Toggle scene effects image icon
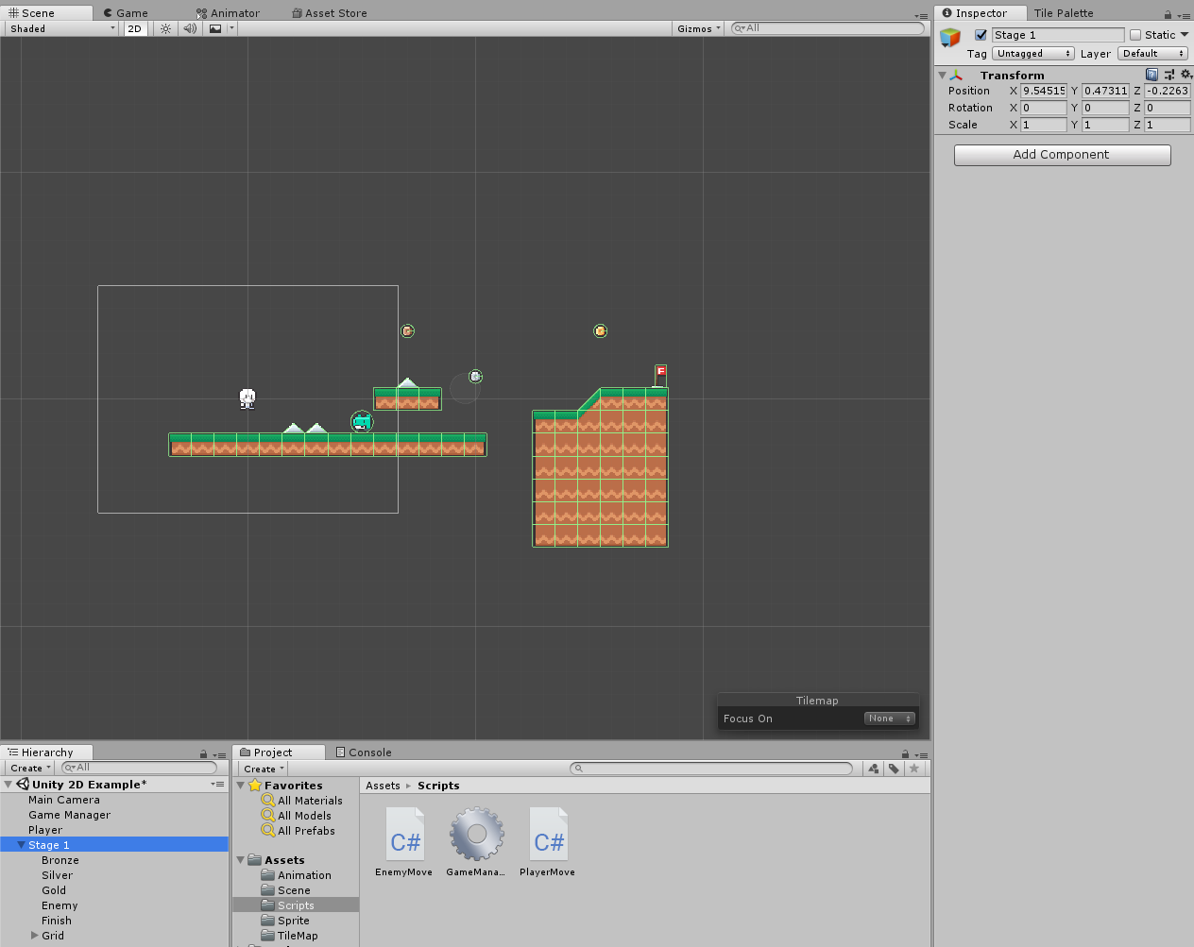The width and height of the screenshot is (1194, 947). tap(215, 28)
